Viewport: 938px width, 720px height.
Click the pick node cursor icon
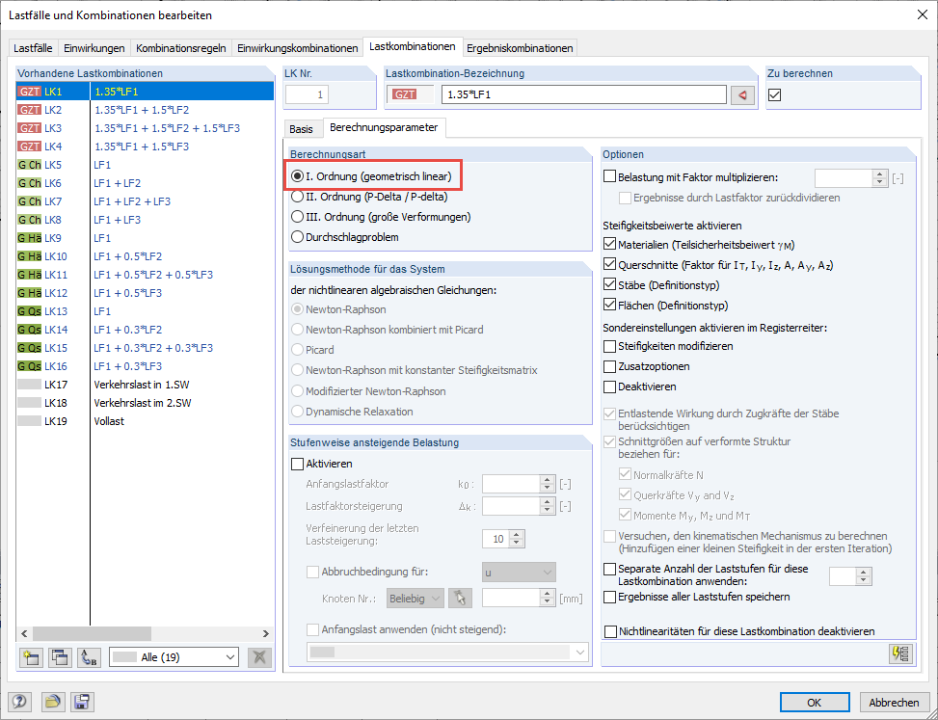coord(460,598)
